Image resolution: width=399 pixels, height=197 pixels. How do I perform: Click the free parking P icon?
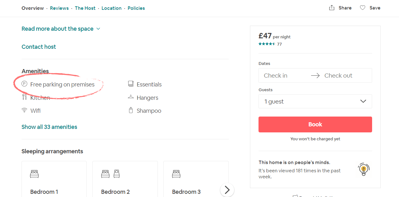point(24,84)
